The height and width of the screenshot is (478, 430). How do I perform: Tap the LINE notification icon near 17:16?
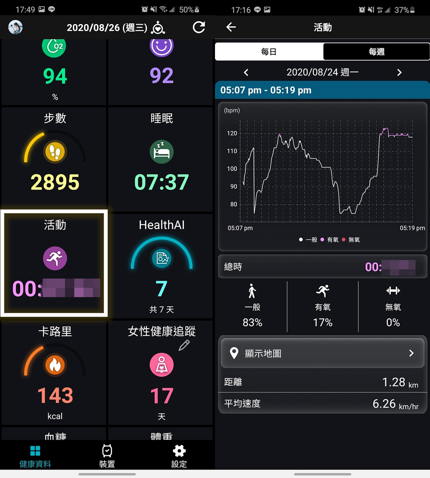tap(257, 10)
